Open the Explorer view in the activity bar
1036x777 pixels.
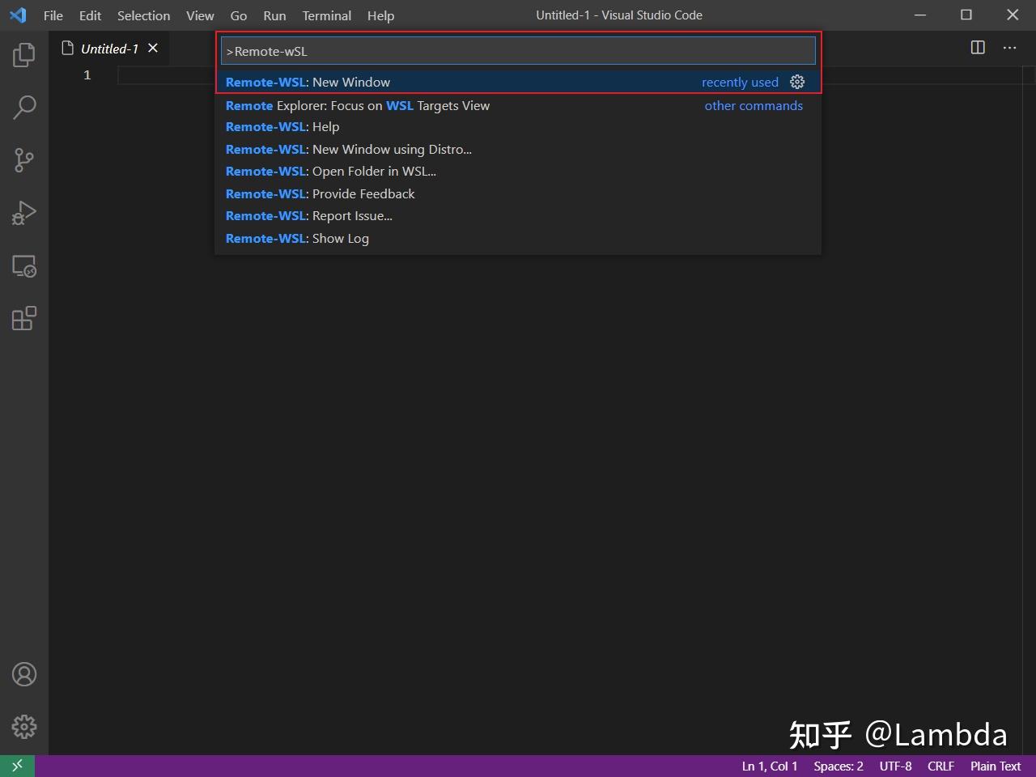coord(24,54)
